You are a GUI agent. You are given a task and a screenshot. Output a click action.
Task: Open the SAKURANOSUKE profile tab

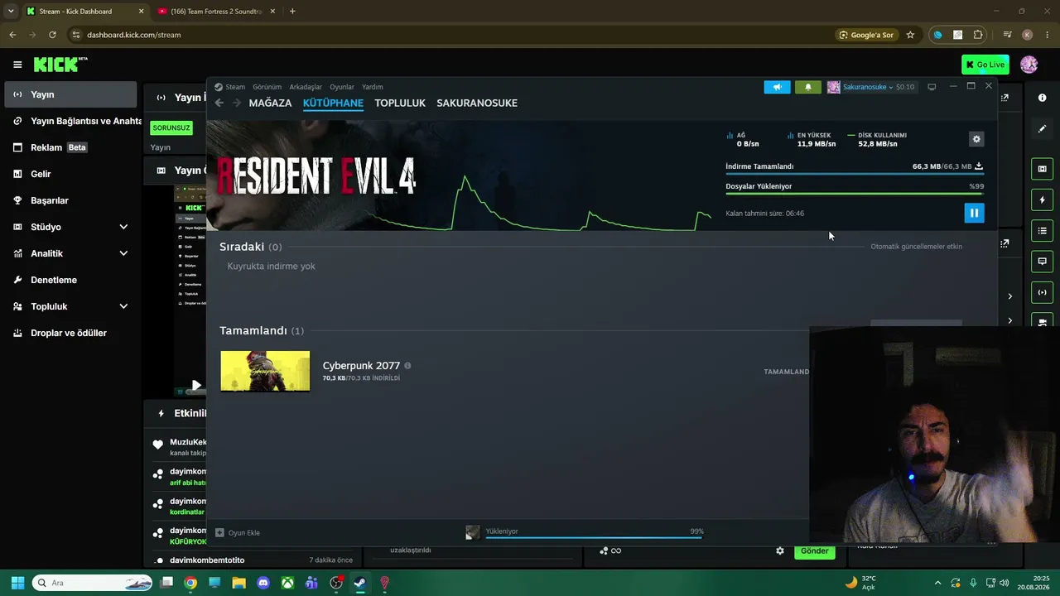tap(477, 103)
